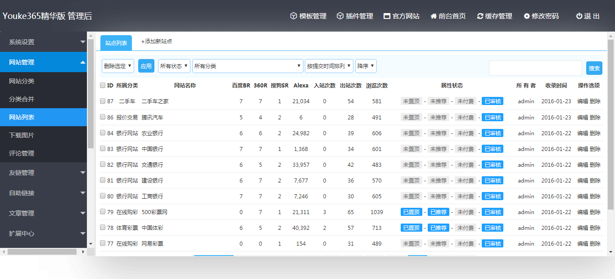
Task: Click the gear icon for 修改密码
Action: tap(527, 16)
